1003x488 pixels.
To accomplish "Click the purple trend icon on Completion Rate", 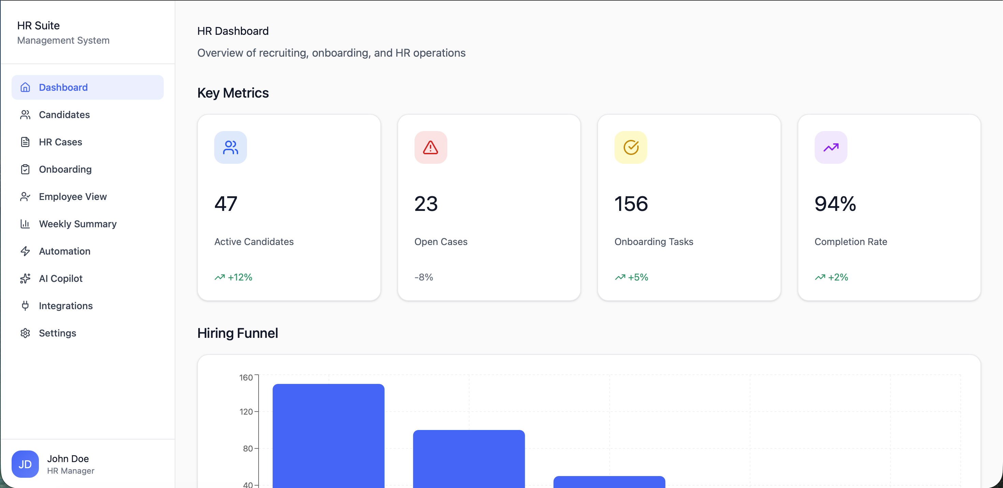I will (830, 147).
